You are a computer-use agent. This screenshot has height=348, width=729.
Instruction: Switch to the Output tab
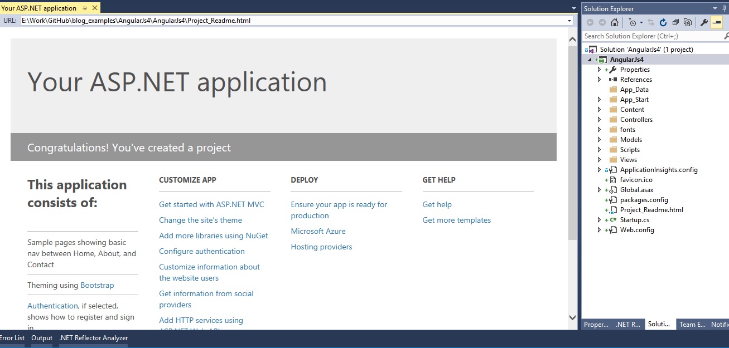pyautogui.click(x=41, y=337)
